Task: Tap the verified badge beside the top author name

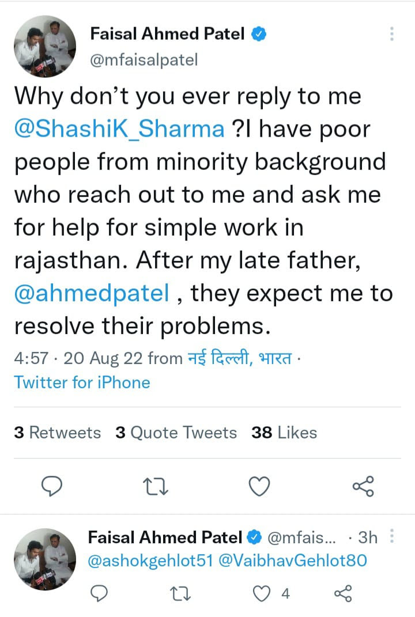Action: point(259,35)
